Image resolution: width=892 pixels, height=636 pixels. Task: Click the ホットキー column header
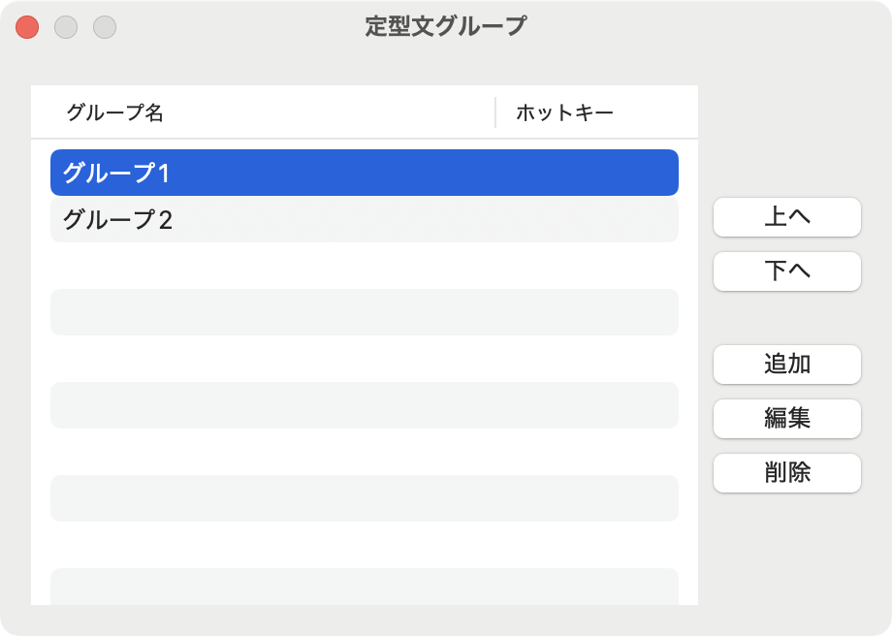click(x=564, y=112)
